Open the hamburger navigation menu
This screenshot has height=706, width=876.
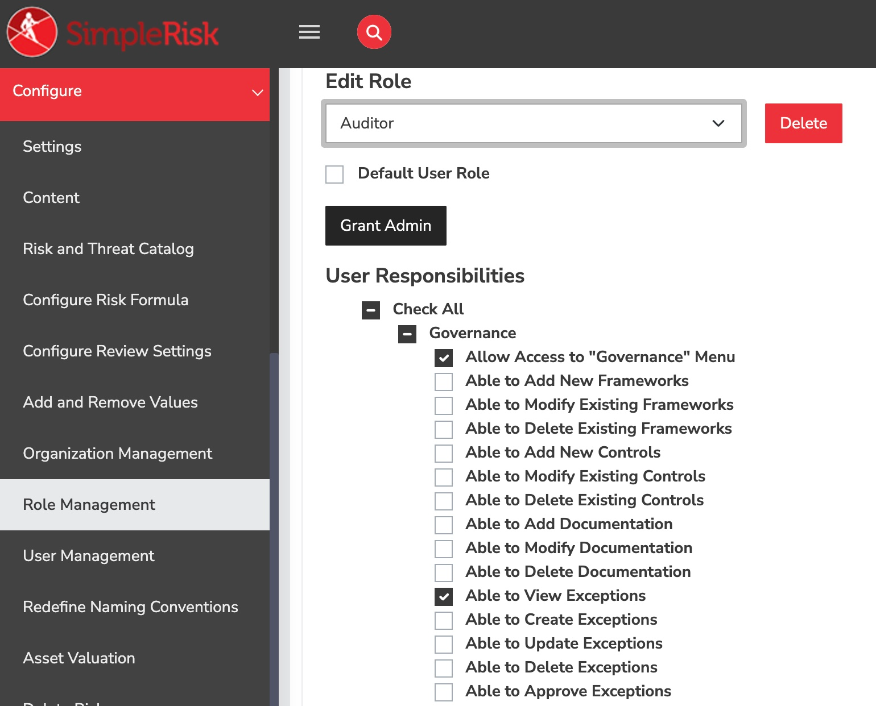pyautogui.click(x=309, y=32)
